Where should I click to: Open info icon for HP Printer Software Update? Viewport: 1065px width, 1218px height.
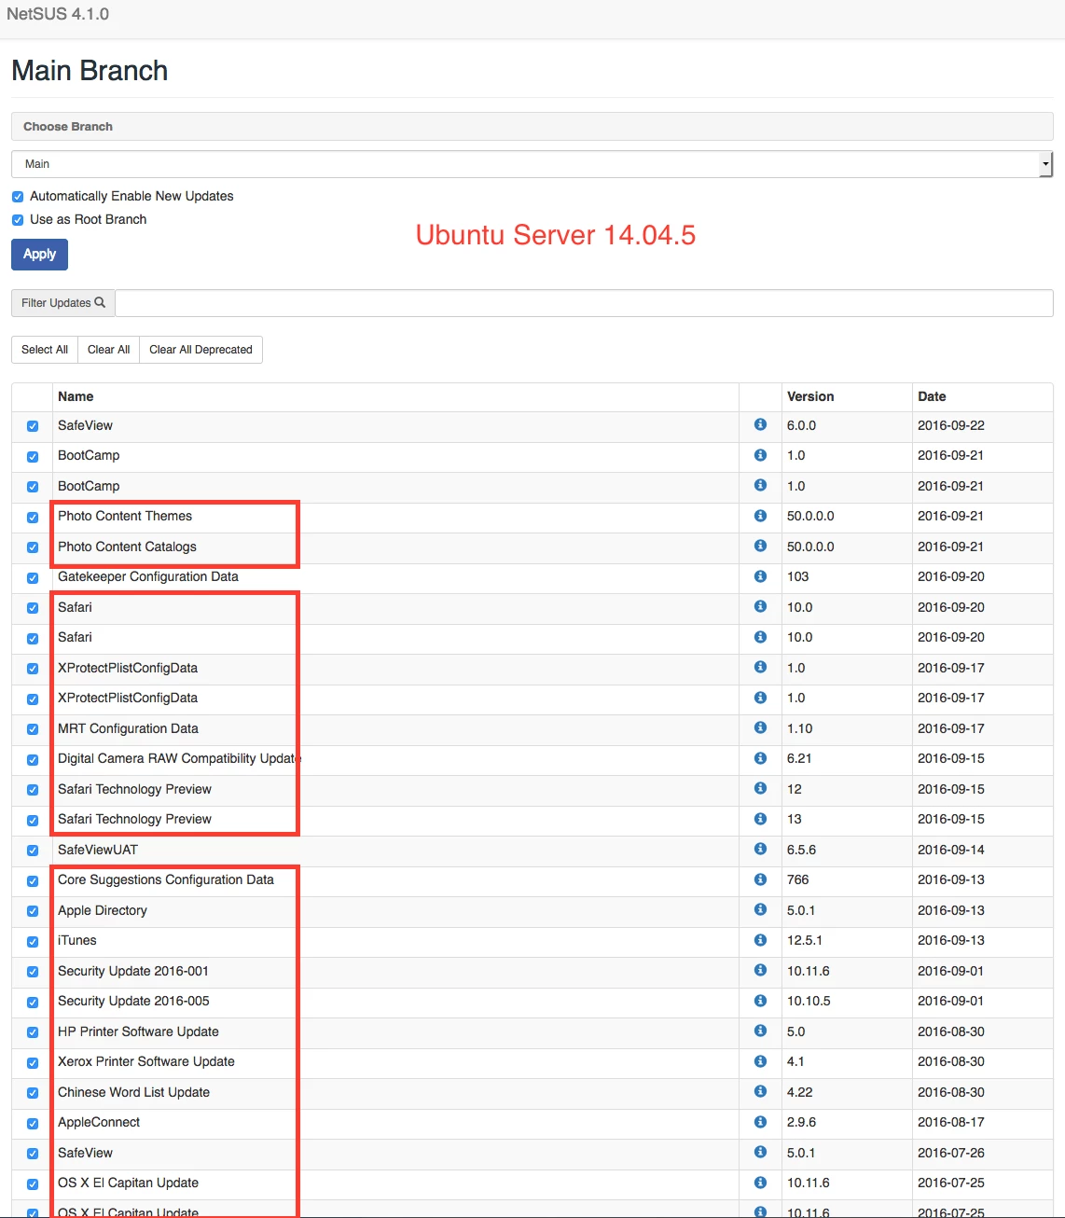pos(760,1031)
